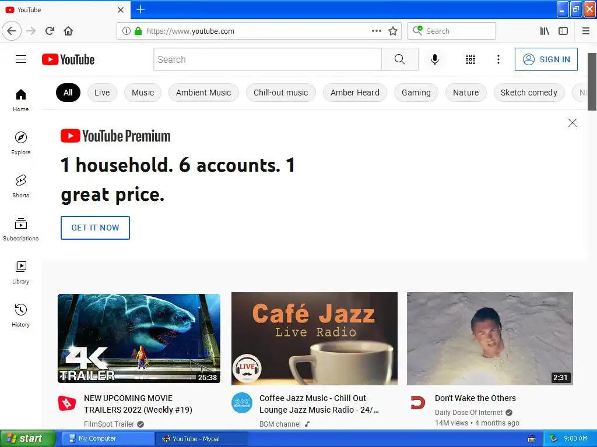The image size is (597, 447).
Task: Open the browser hamburger menu
Action: pyautogui.click(x=585, y=31)
